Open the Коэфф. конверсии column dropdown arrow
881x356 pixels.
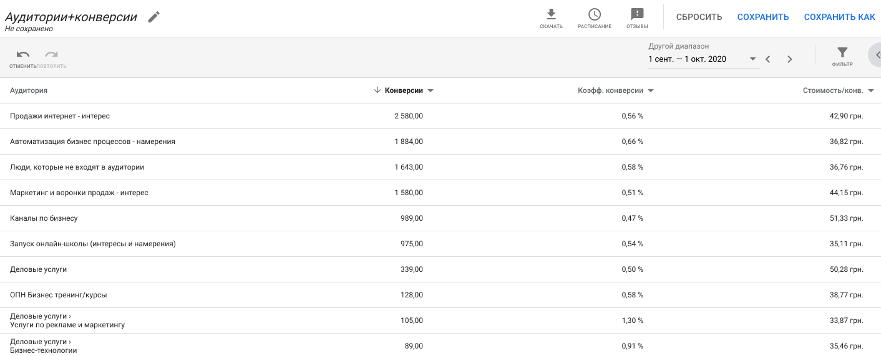click(x=651, y=91)
